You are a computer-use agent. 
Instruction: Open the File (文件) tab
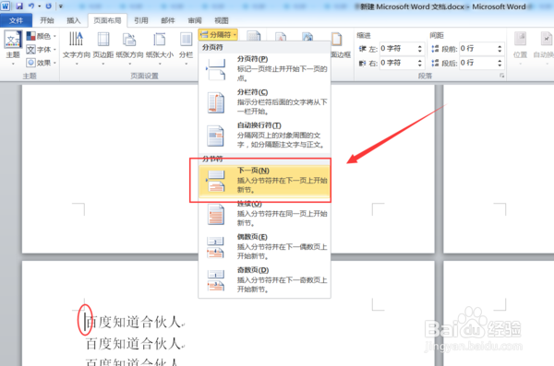pyautogui.click(x=16, y=20)
